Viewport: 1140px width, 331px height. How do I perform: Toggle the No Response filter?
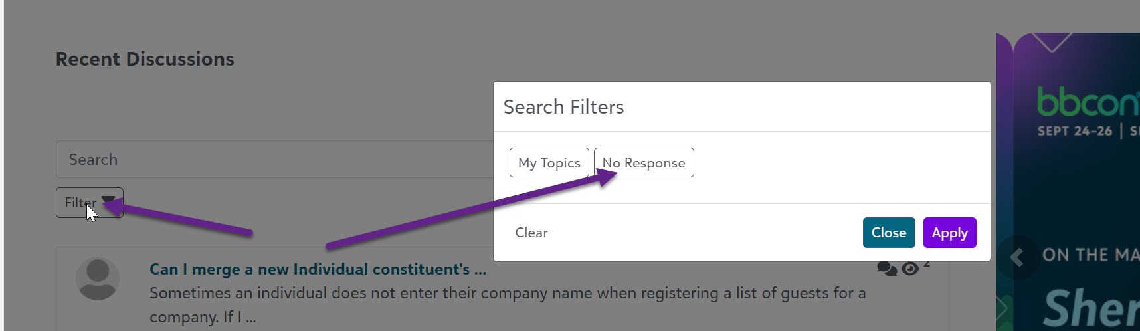643,163
